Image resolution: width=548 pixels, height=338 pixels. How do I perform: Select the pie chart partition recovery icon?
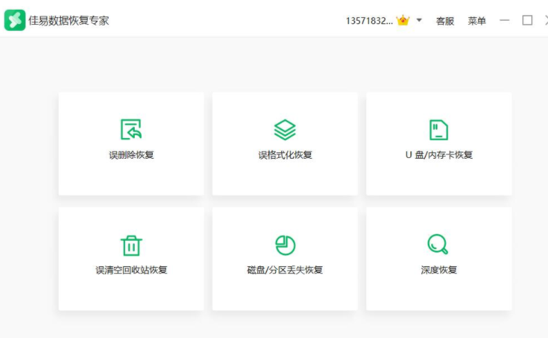[285, 245]
